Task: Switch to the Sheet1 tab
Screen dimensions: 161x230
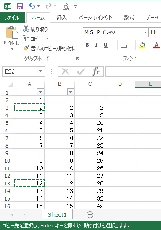Action: 57,215
